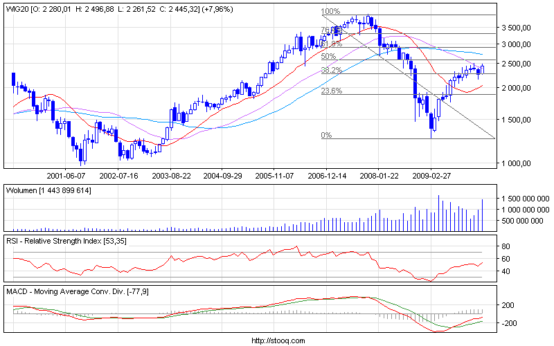Select the 2003-08-22 date label
Screen dimensions: 554x346
[x=170, y=176]
